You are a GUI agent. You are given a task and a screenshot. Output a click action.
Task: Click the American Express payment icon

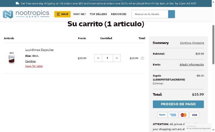(x=173, y=115)
